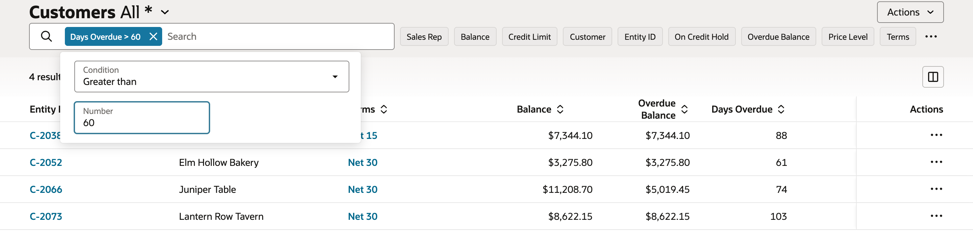Open row actions menu for C-2052

pyautogui.click(x=936, y=162)
